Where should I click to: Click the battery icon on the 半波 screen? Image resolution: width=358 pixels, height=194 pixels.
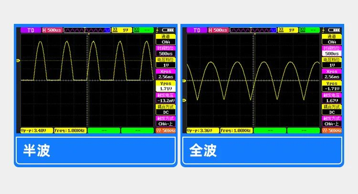168,30
